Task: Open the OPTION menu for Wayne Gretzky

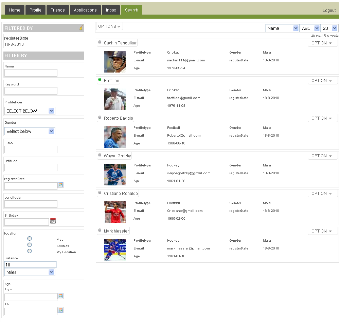Action: [x=322, y=156]
